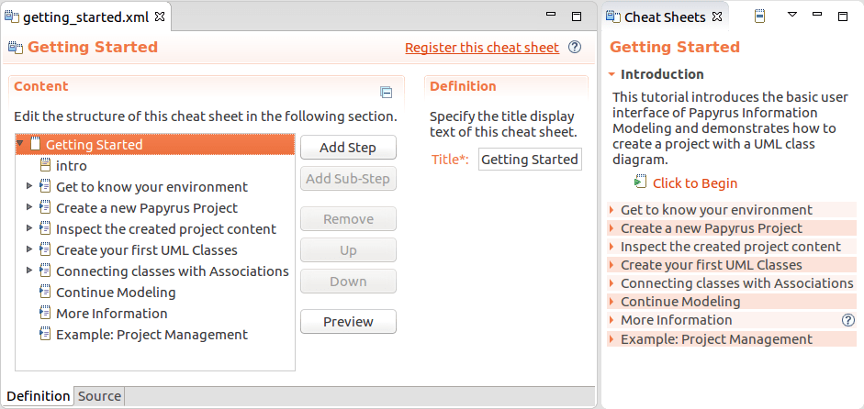
Task: Click help icon beside More Information step
Action: tap(848, 320)
